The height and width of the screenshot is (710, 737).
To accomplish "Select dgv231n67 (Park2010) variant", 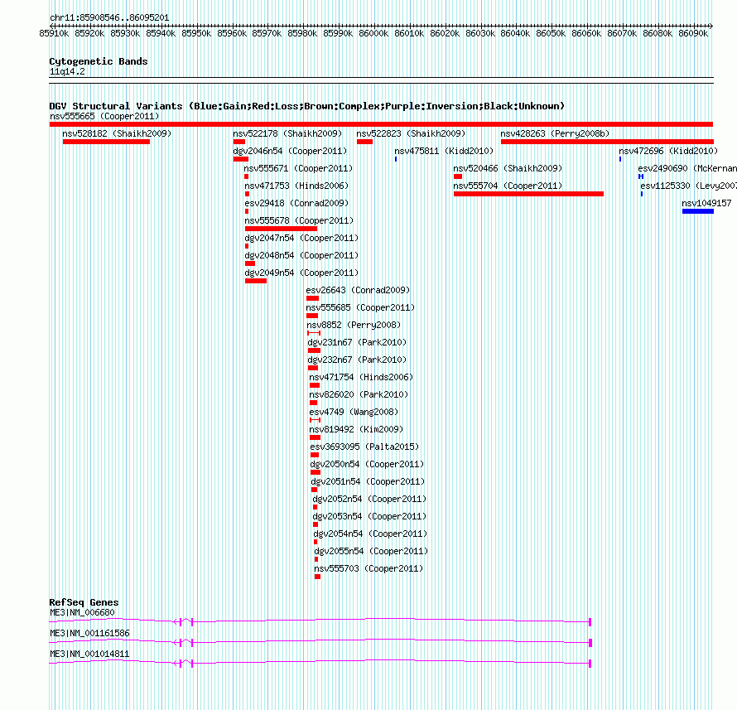I will pyautogui.click(x=357, y=342).
